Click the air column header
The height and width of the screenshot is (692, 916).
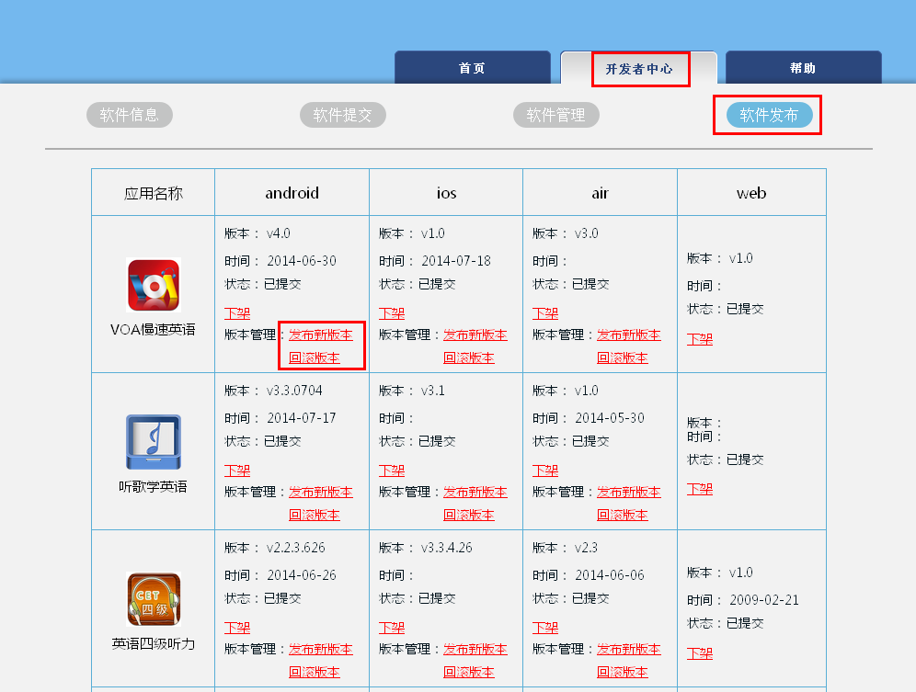600,193
